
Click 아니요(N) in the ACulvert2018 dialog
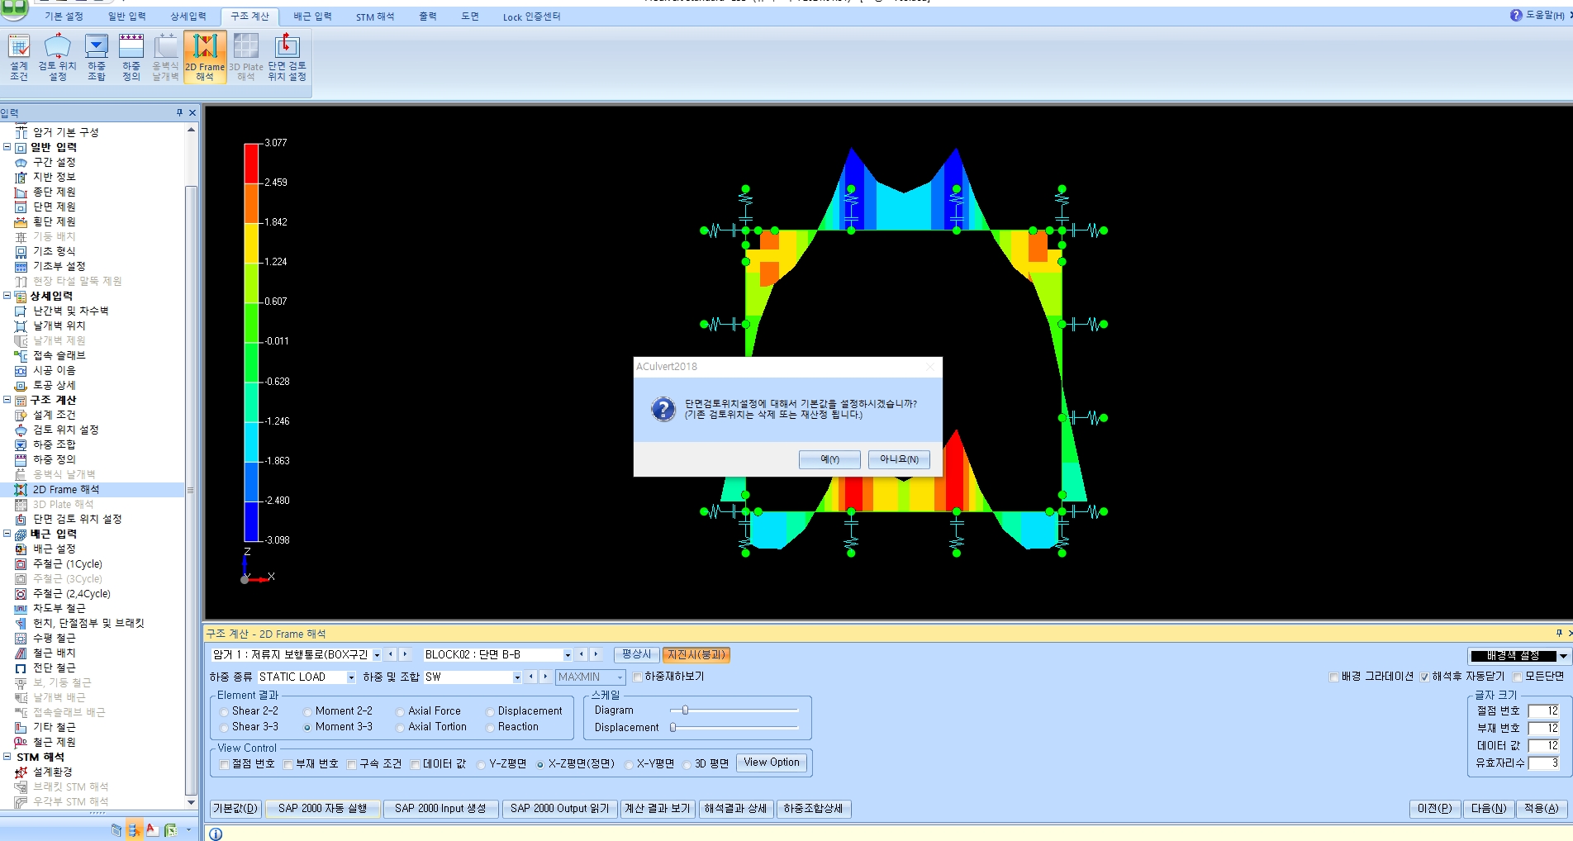coord(899,459)
